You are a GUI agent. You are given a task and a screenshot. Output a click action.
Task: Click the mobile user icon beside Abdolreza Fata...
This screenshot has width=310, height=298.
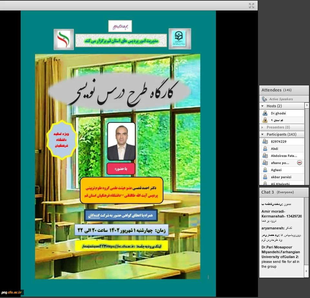[265, 156]
